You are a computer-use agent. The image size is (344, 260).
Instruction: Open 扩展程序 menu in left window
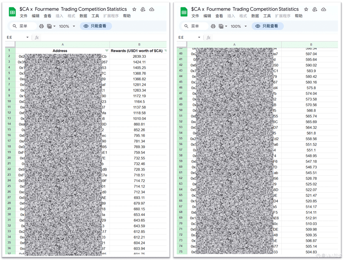click(x=111, y=16)
